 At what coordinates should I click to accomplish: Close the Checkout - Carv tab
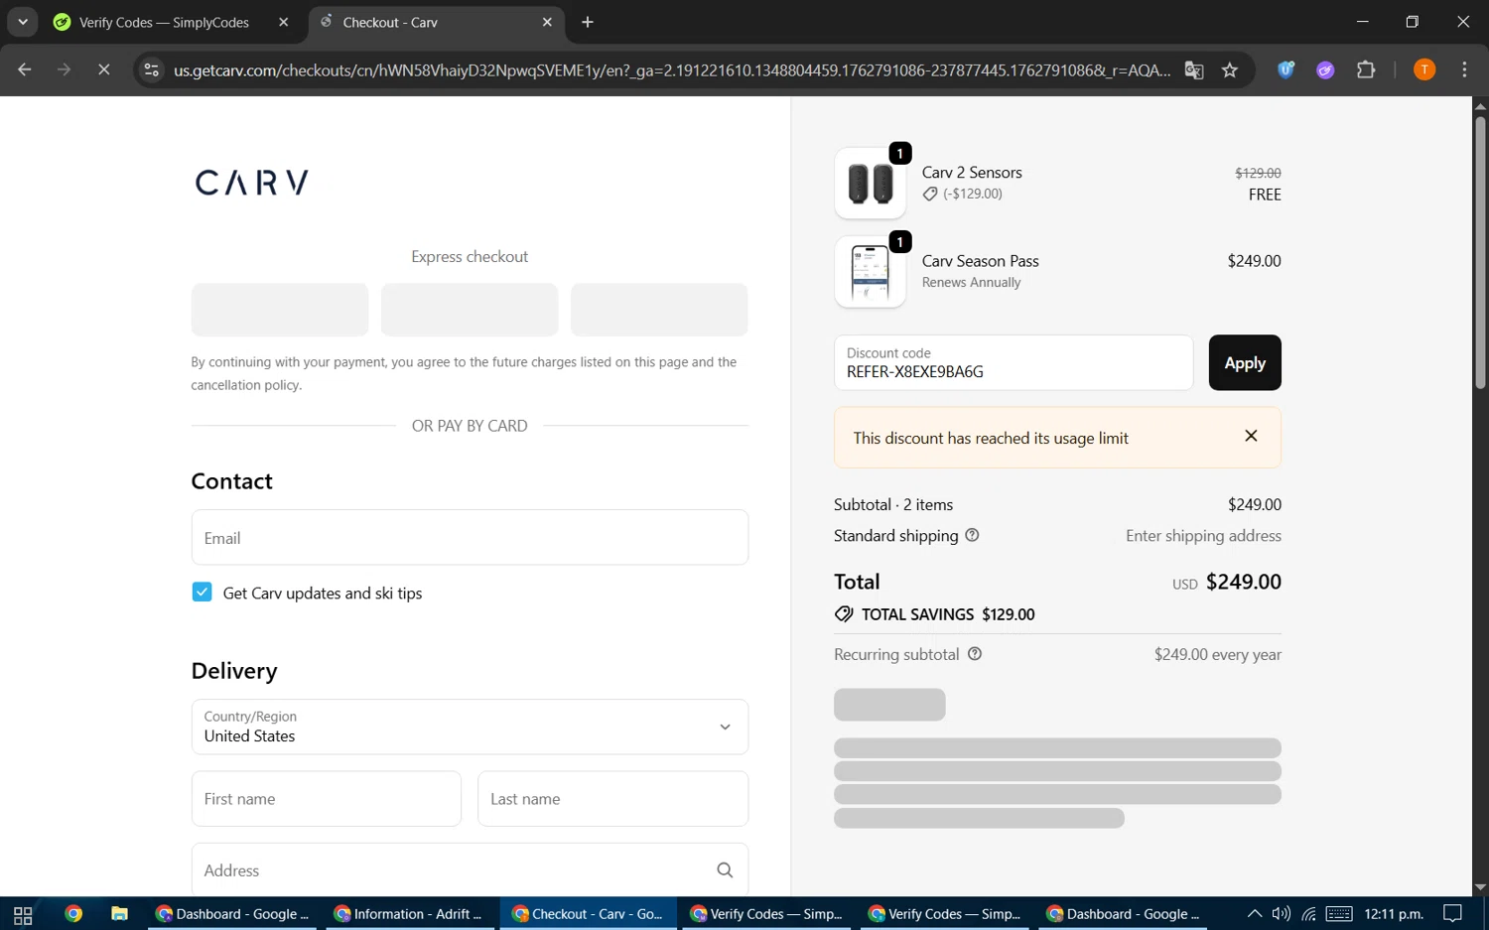547,22
